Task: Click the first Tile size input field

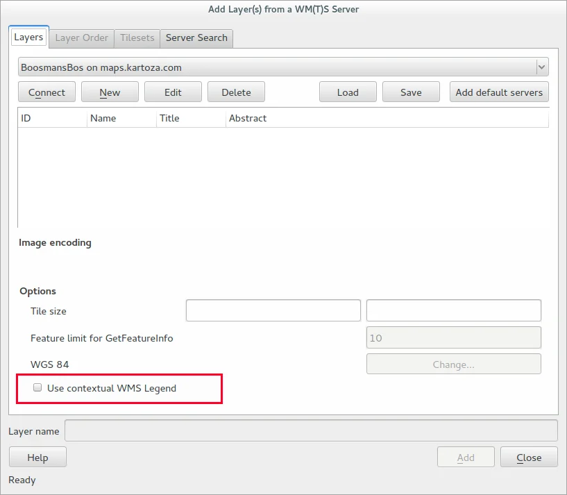Action: point(273,310)
